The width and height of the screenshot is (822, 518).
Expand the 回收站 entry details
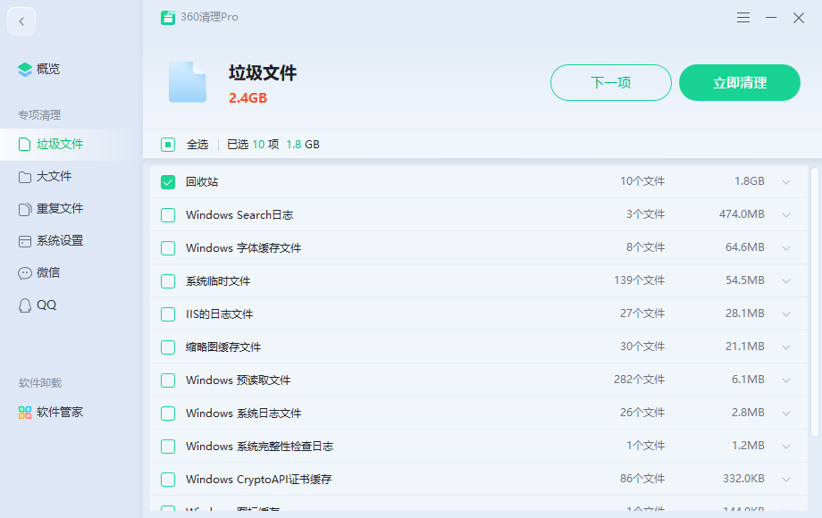[785, 181]
